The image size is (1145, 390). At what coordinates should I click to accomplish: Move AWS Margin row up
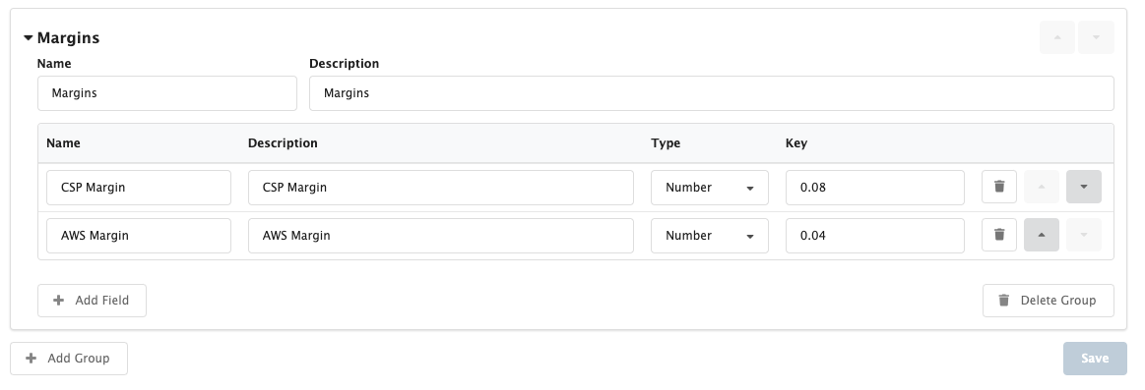[1042, 236]
